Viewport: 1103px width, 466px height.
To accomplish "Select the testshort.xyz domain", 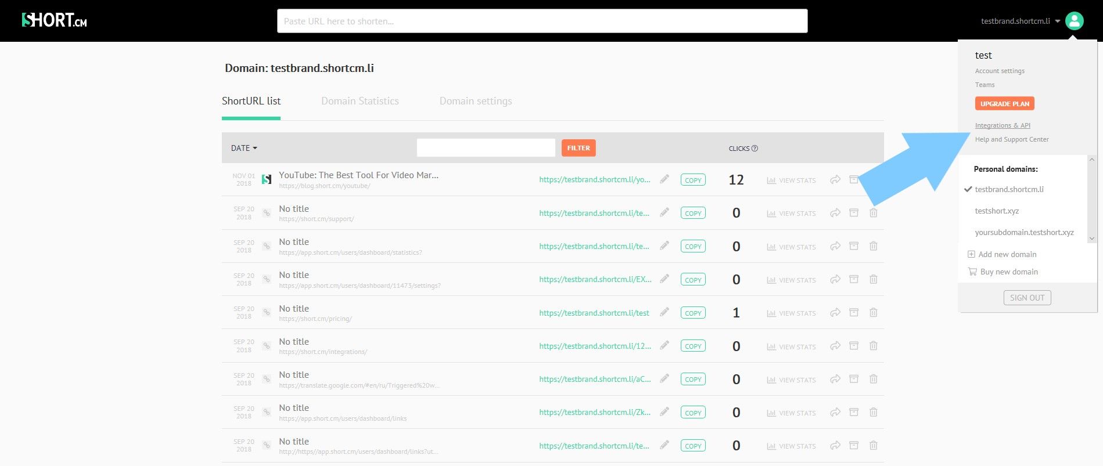I will (997, 211).
